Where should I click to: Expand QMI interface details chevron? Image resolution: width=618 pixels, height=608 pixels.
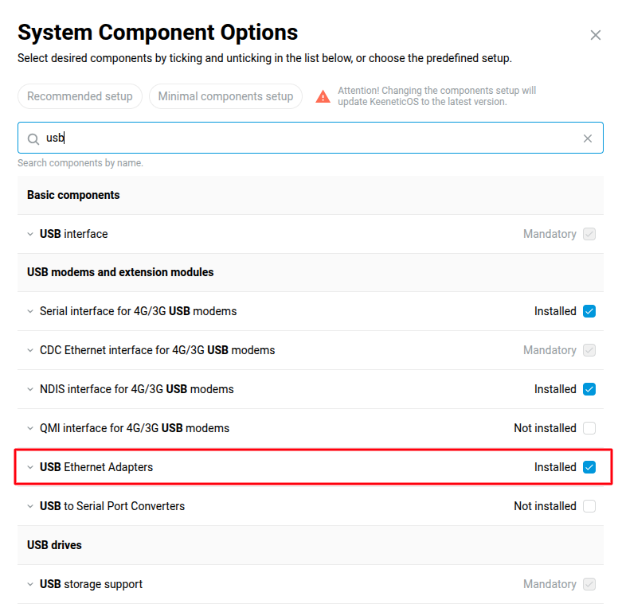pyautogui.click(x=30, y=428)
